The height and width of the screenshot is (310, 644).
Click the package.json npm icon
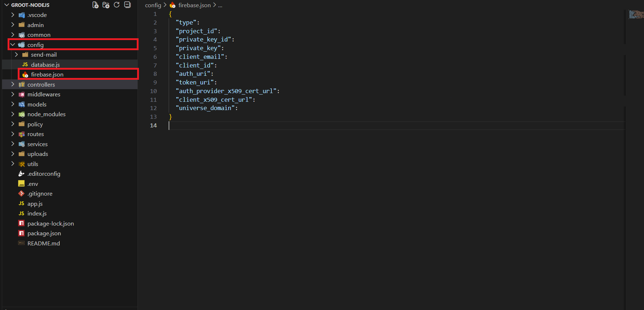[x=21, y=233]
